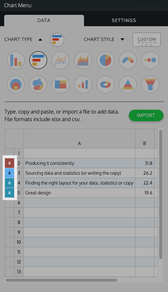168x292 pixels.
Task: Select the half-donut gauge chart icon
Action: [128, 60]
